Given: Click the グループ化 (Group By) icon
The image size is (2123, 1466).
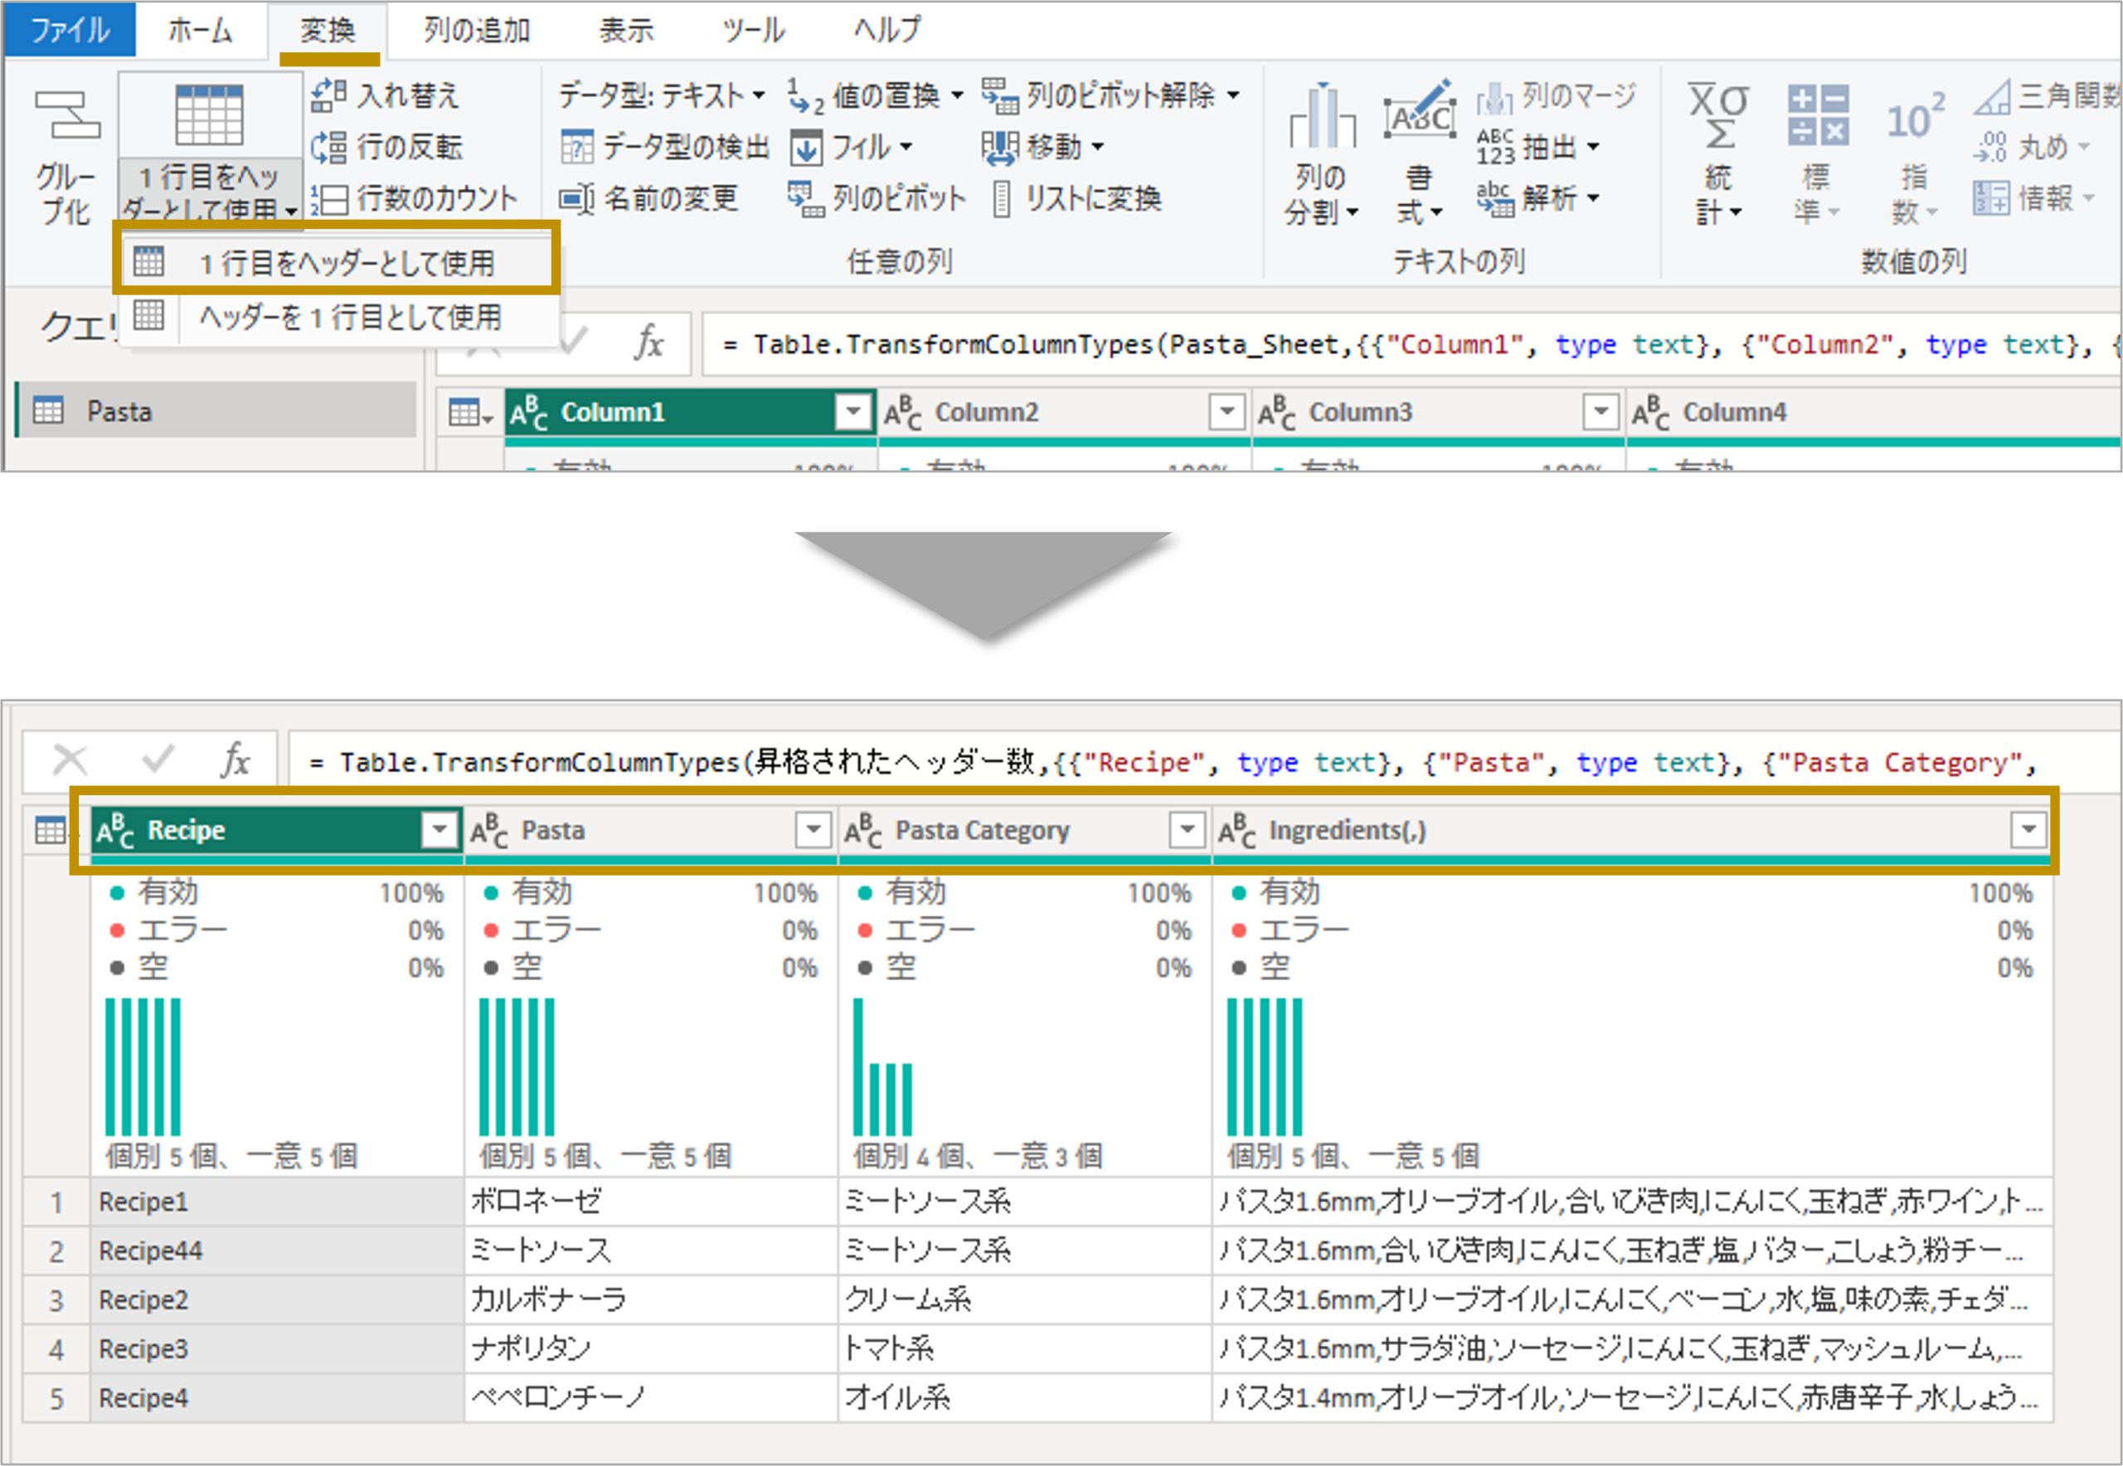Looking at the screenshot, I should [66, 117].
